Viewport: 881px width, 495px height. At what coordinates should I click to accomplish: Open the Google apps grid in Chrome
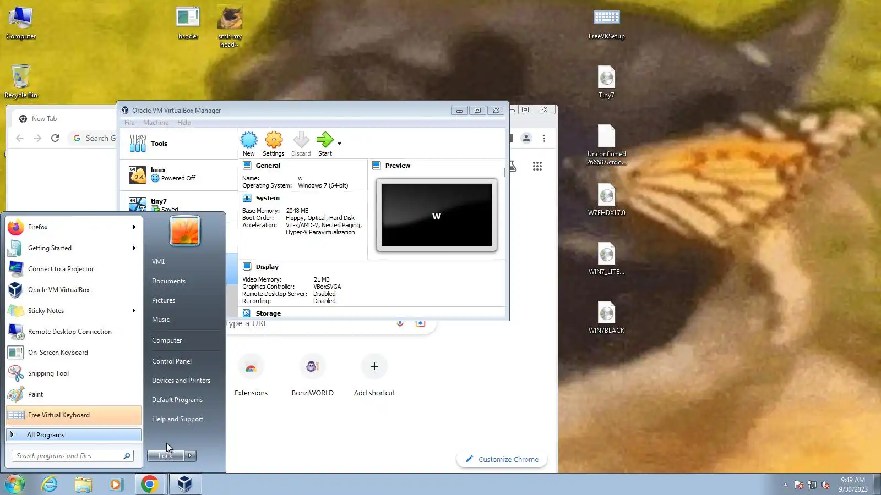537,166
